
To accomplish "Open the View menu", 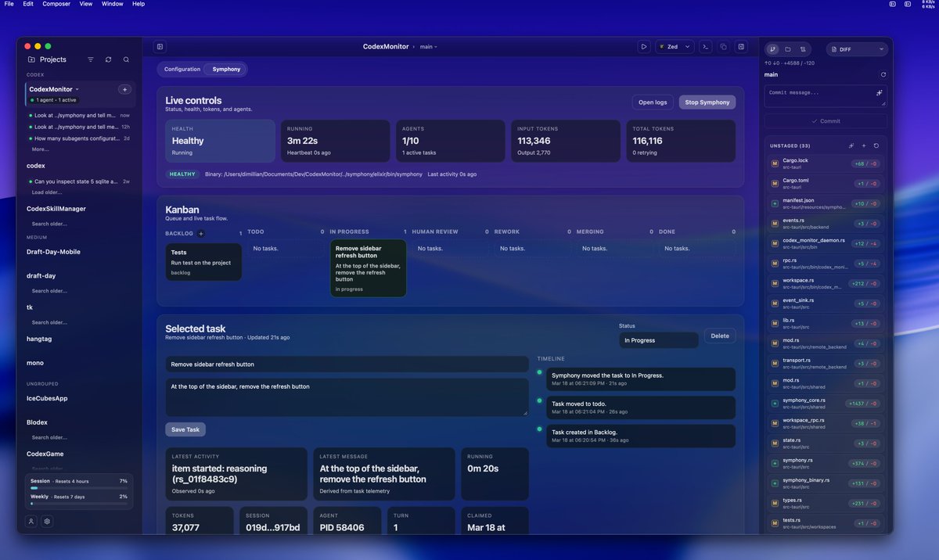I will [86, 4].
